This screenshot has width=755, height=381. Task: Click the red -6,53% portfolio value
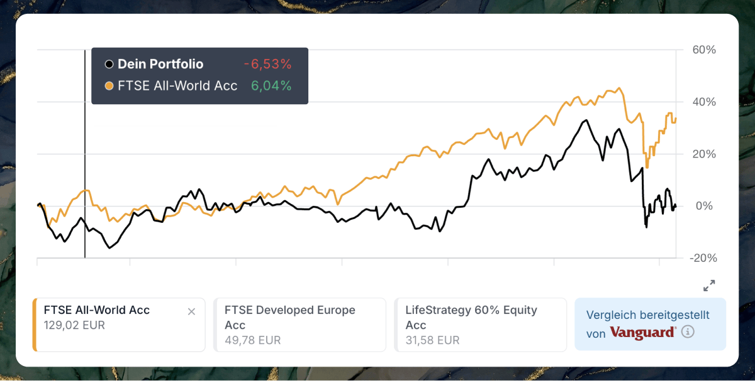267,64
